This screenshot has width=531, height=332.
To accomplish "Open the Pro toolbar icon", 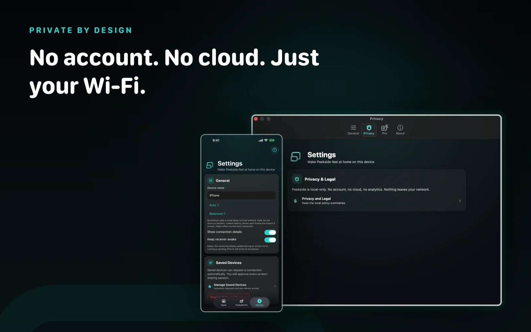I will tap(384, 129).
